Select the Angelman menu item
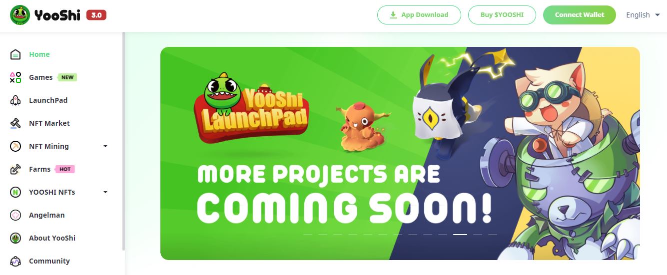The height and width of the screenshot is (275, 667). [x=47, y=215]
